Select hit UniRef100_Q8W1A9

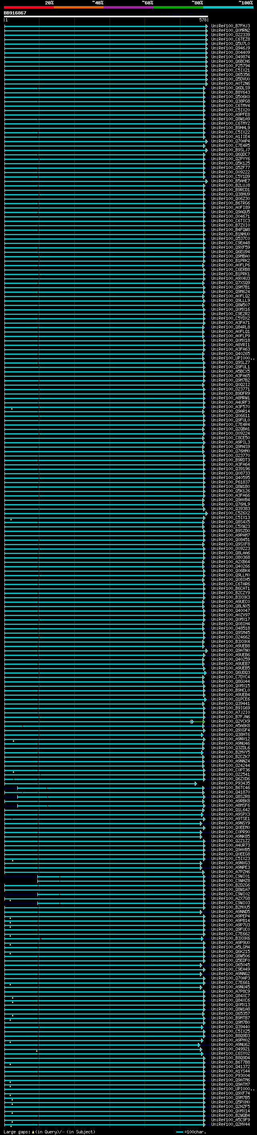coord(230,119)
